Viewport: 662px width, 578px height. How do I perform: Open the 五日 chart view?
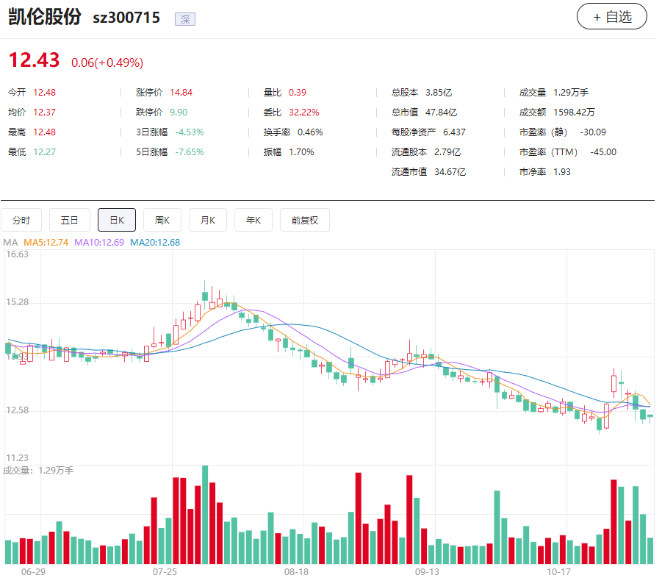coord(70,220)
